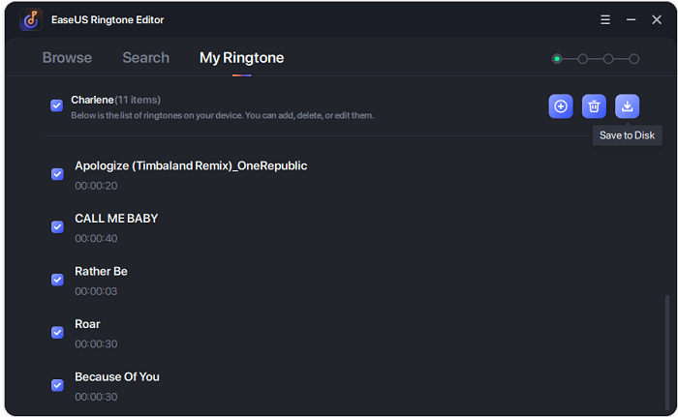
Task: Close the EaseUS Ringtone Editor window
Action: (x=657, y=20)
